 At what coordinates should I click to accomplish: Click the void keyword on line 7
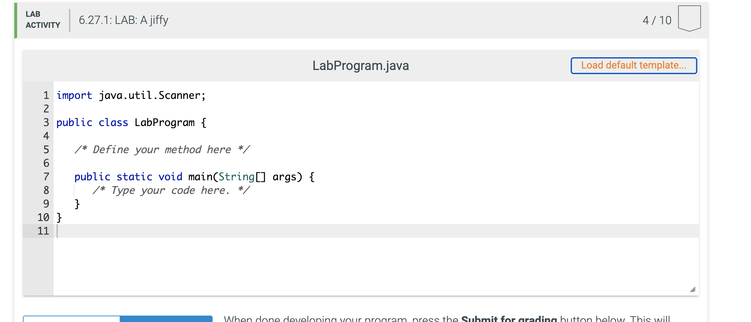pyautogui.click(x=170, y=177)
